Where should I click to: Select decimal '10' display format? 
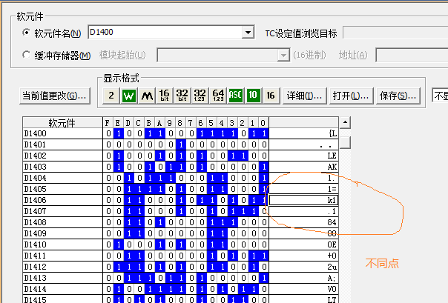tap(253, 96)
